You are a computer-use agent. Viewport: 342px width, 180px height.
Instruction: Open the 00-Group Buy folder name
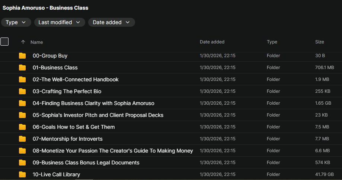pyautogui.click(x=50, y=56)
